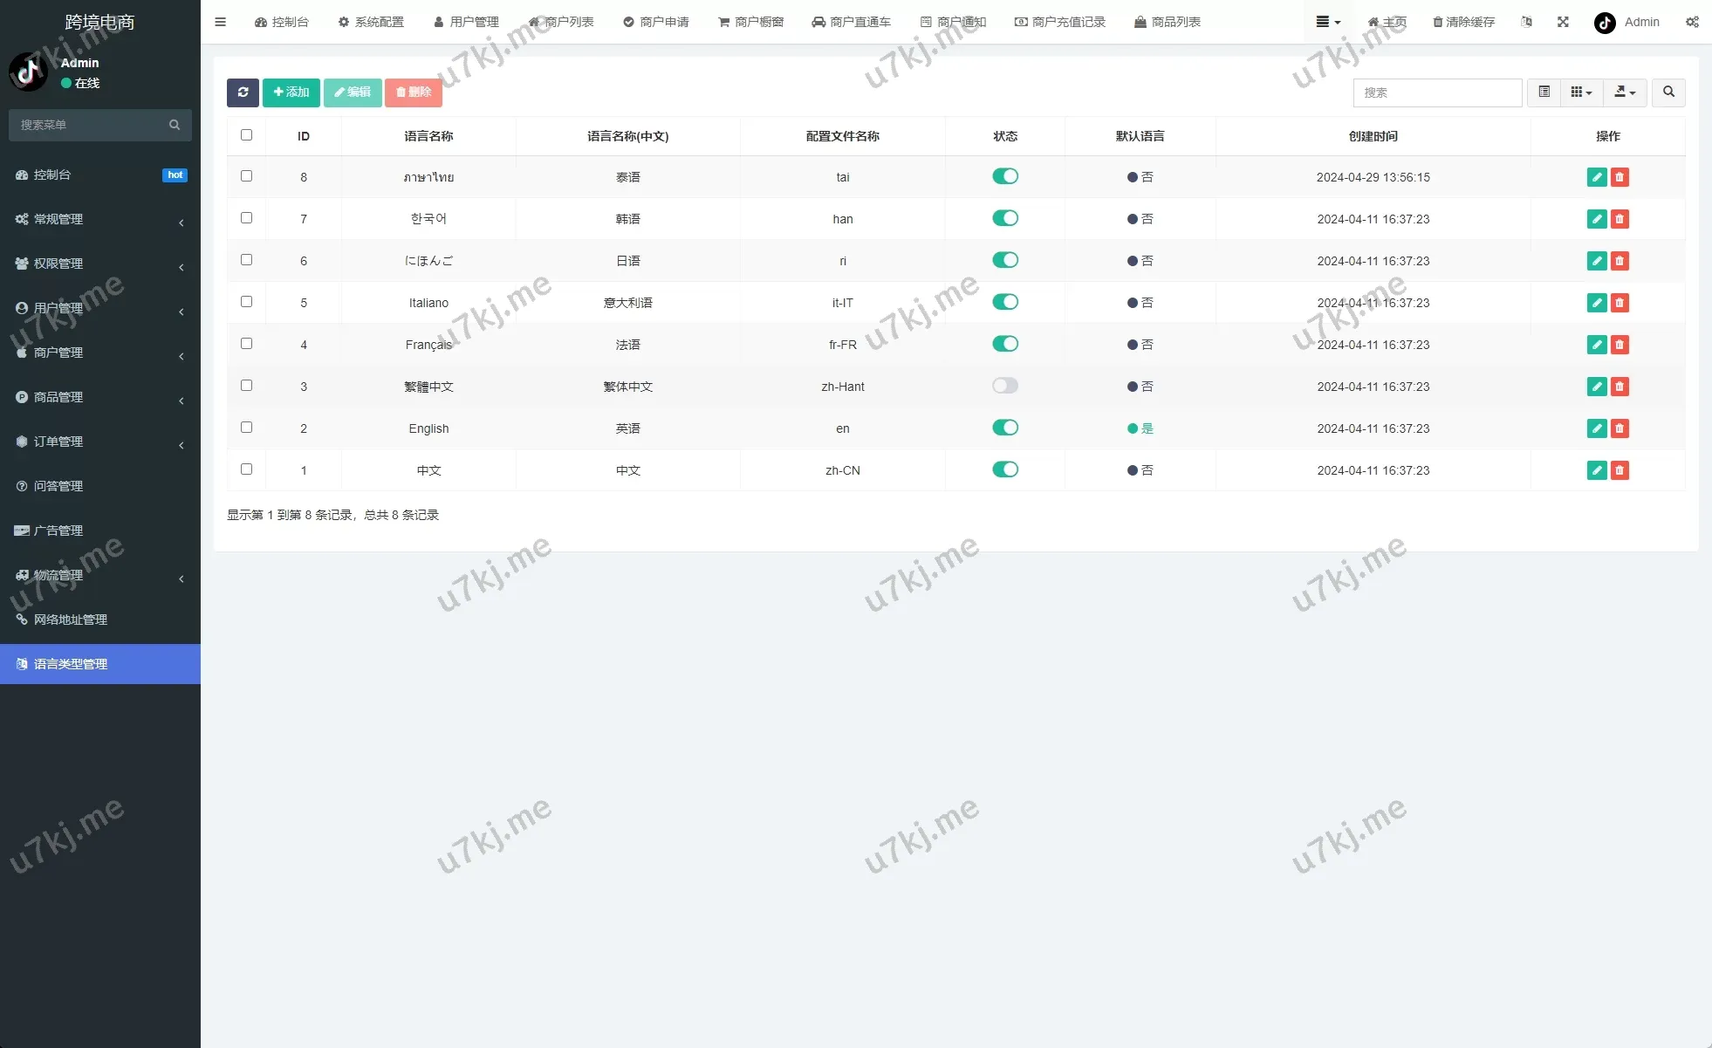Click the hamburger menu icon in the top bar

point(221,22)
